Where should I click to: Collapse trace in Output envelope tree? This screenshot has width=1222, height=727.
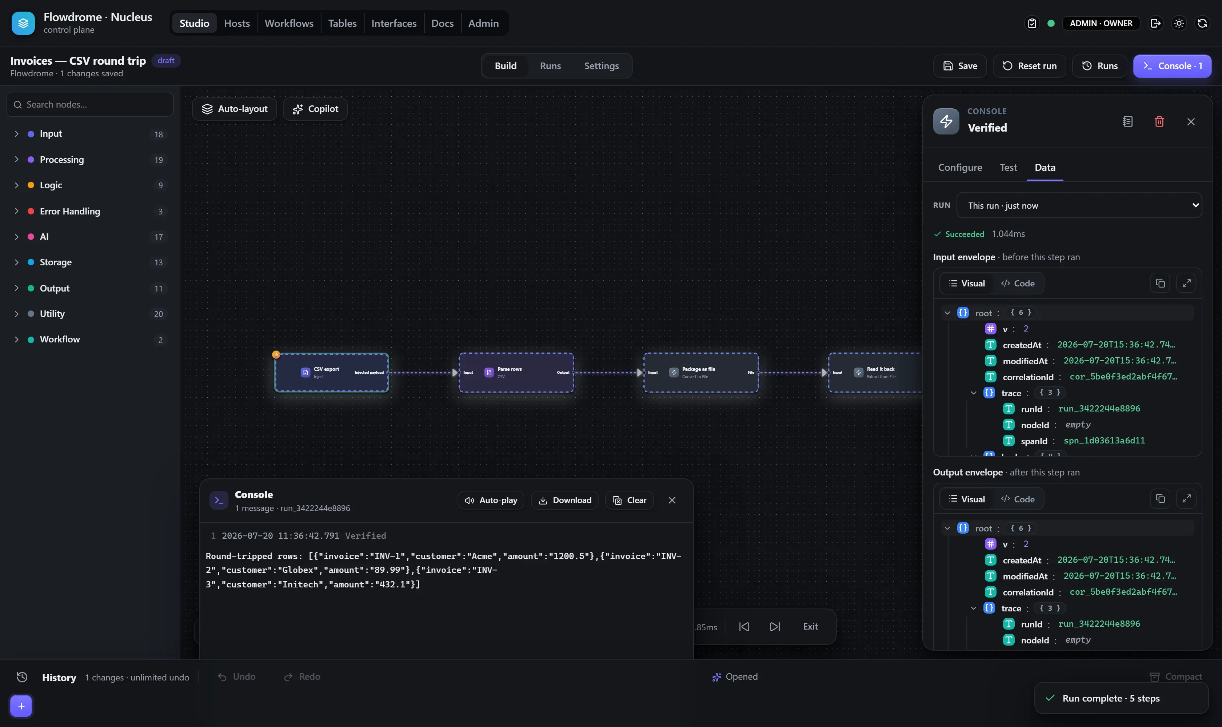click(x=974, y=608)
